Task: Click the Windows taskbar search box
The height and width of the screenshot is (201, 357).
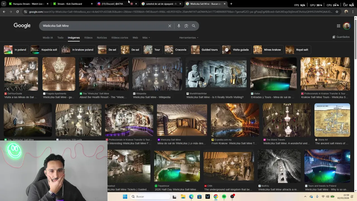Action: (x=150, y=197)
